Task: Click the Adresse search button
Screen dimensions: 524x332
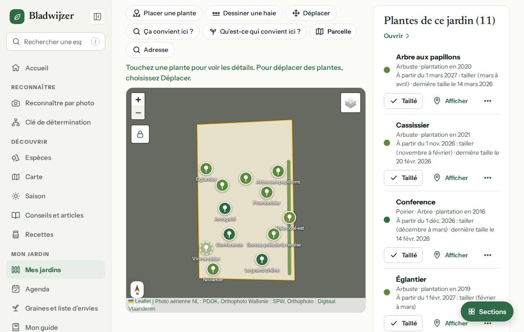Action: pyautogui.click(x=150, y=50)
